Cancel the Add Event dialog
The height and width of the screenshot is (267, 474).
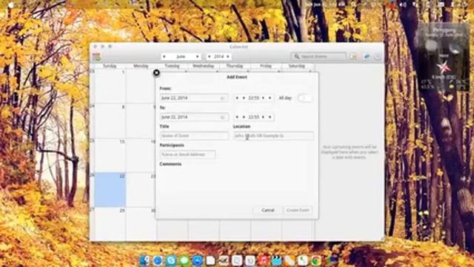click(x=268, y=210)
